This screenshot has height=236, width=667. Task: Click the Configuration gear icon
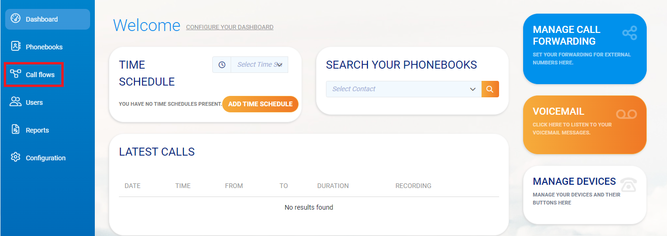(16, 157)
